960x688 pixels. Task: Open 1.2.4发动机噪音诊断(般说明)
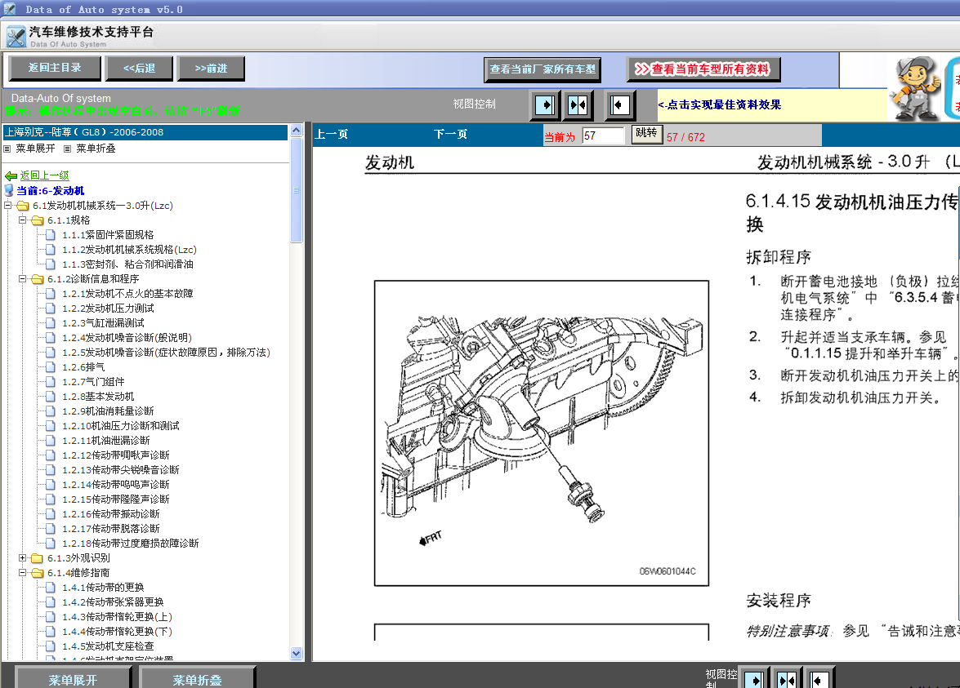coord(127,338)
